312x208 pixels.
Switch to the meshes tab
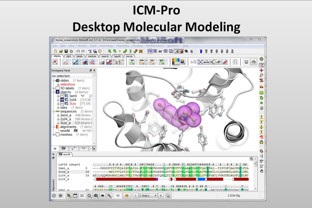(92, 56)
